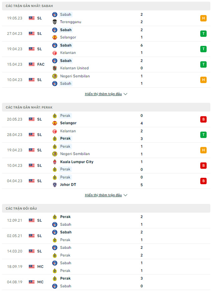Click the MC competition label on 04.08.19

coord(40,282)
